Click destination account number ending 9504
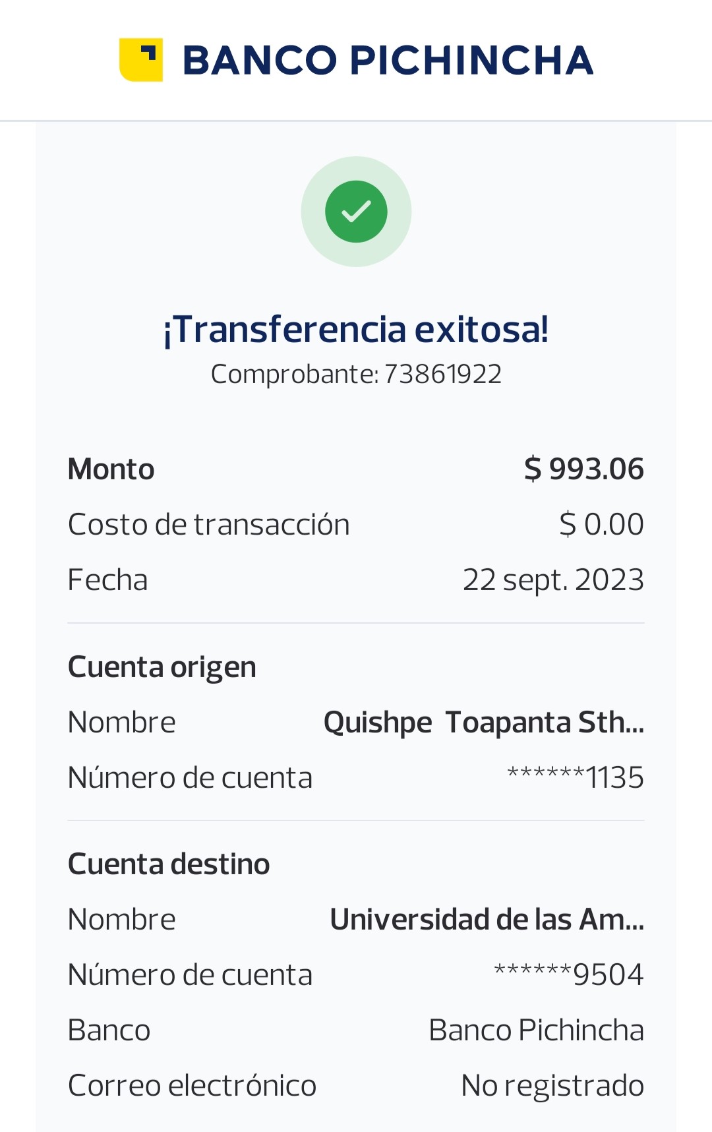 tap(568, 975)
